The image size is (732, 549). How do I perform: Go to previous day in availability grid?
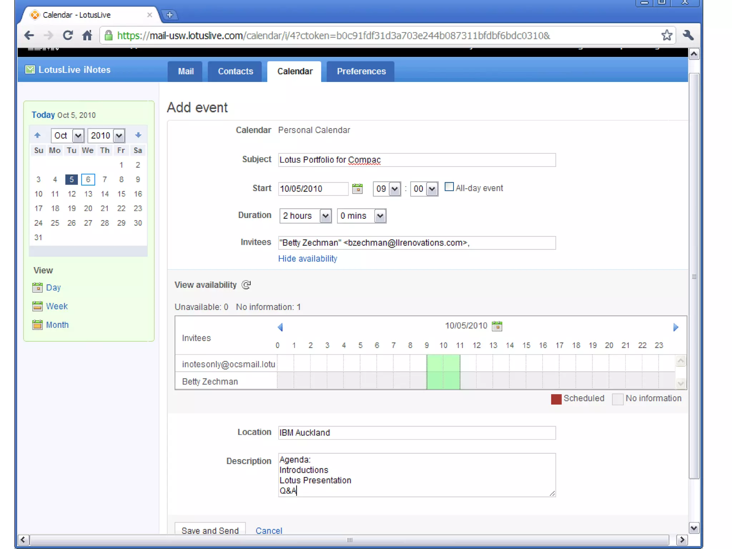pyautogui.click(x=280, y=327)
